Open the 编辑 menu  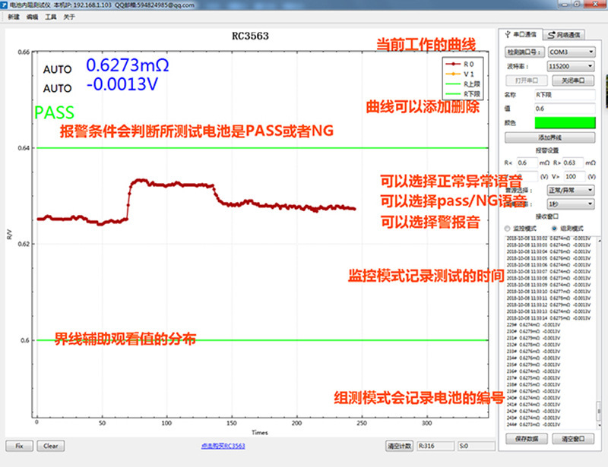coord(32,17)
